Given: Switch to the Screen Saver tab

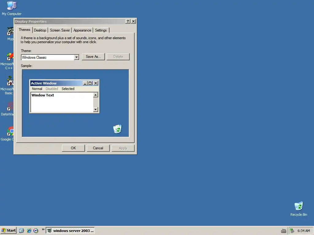Looking at the screenshot, I should coord(60,30).
